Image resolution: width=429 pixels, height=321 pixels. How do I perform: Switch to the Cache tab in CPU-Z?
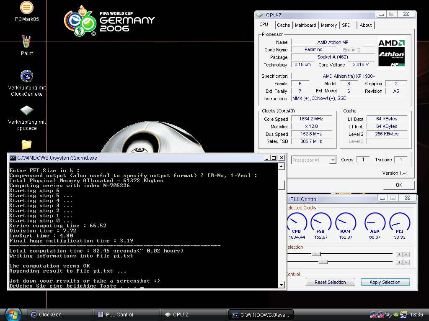point(284,25)
